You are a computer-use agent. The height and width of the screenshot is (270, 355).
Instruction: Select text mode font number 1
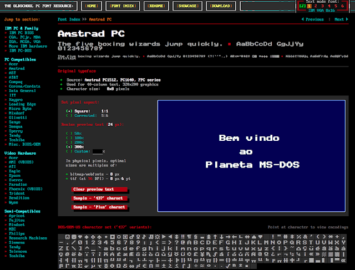[309, 6]
